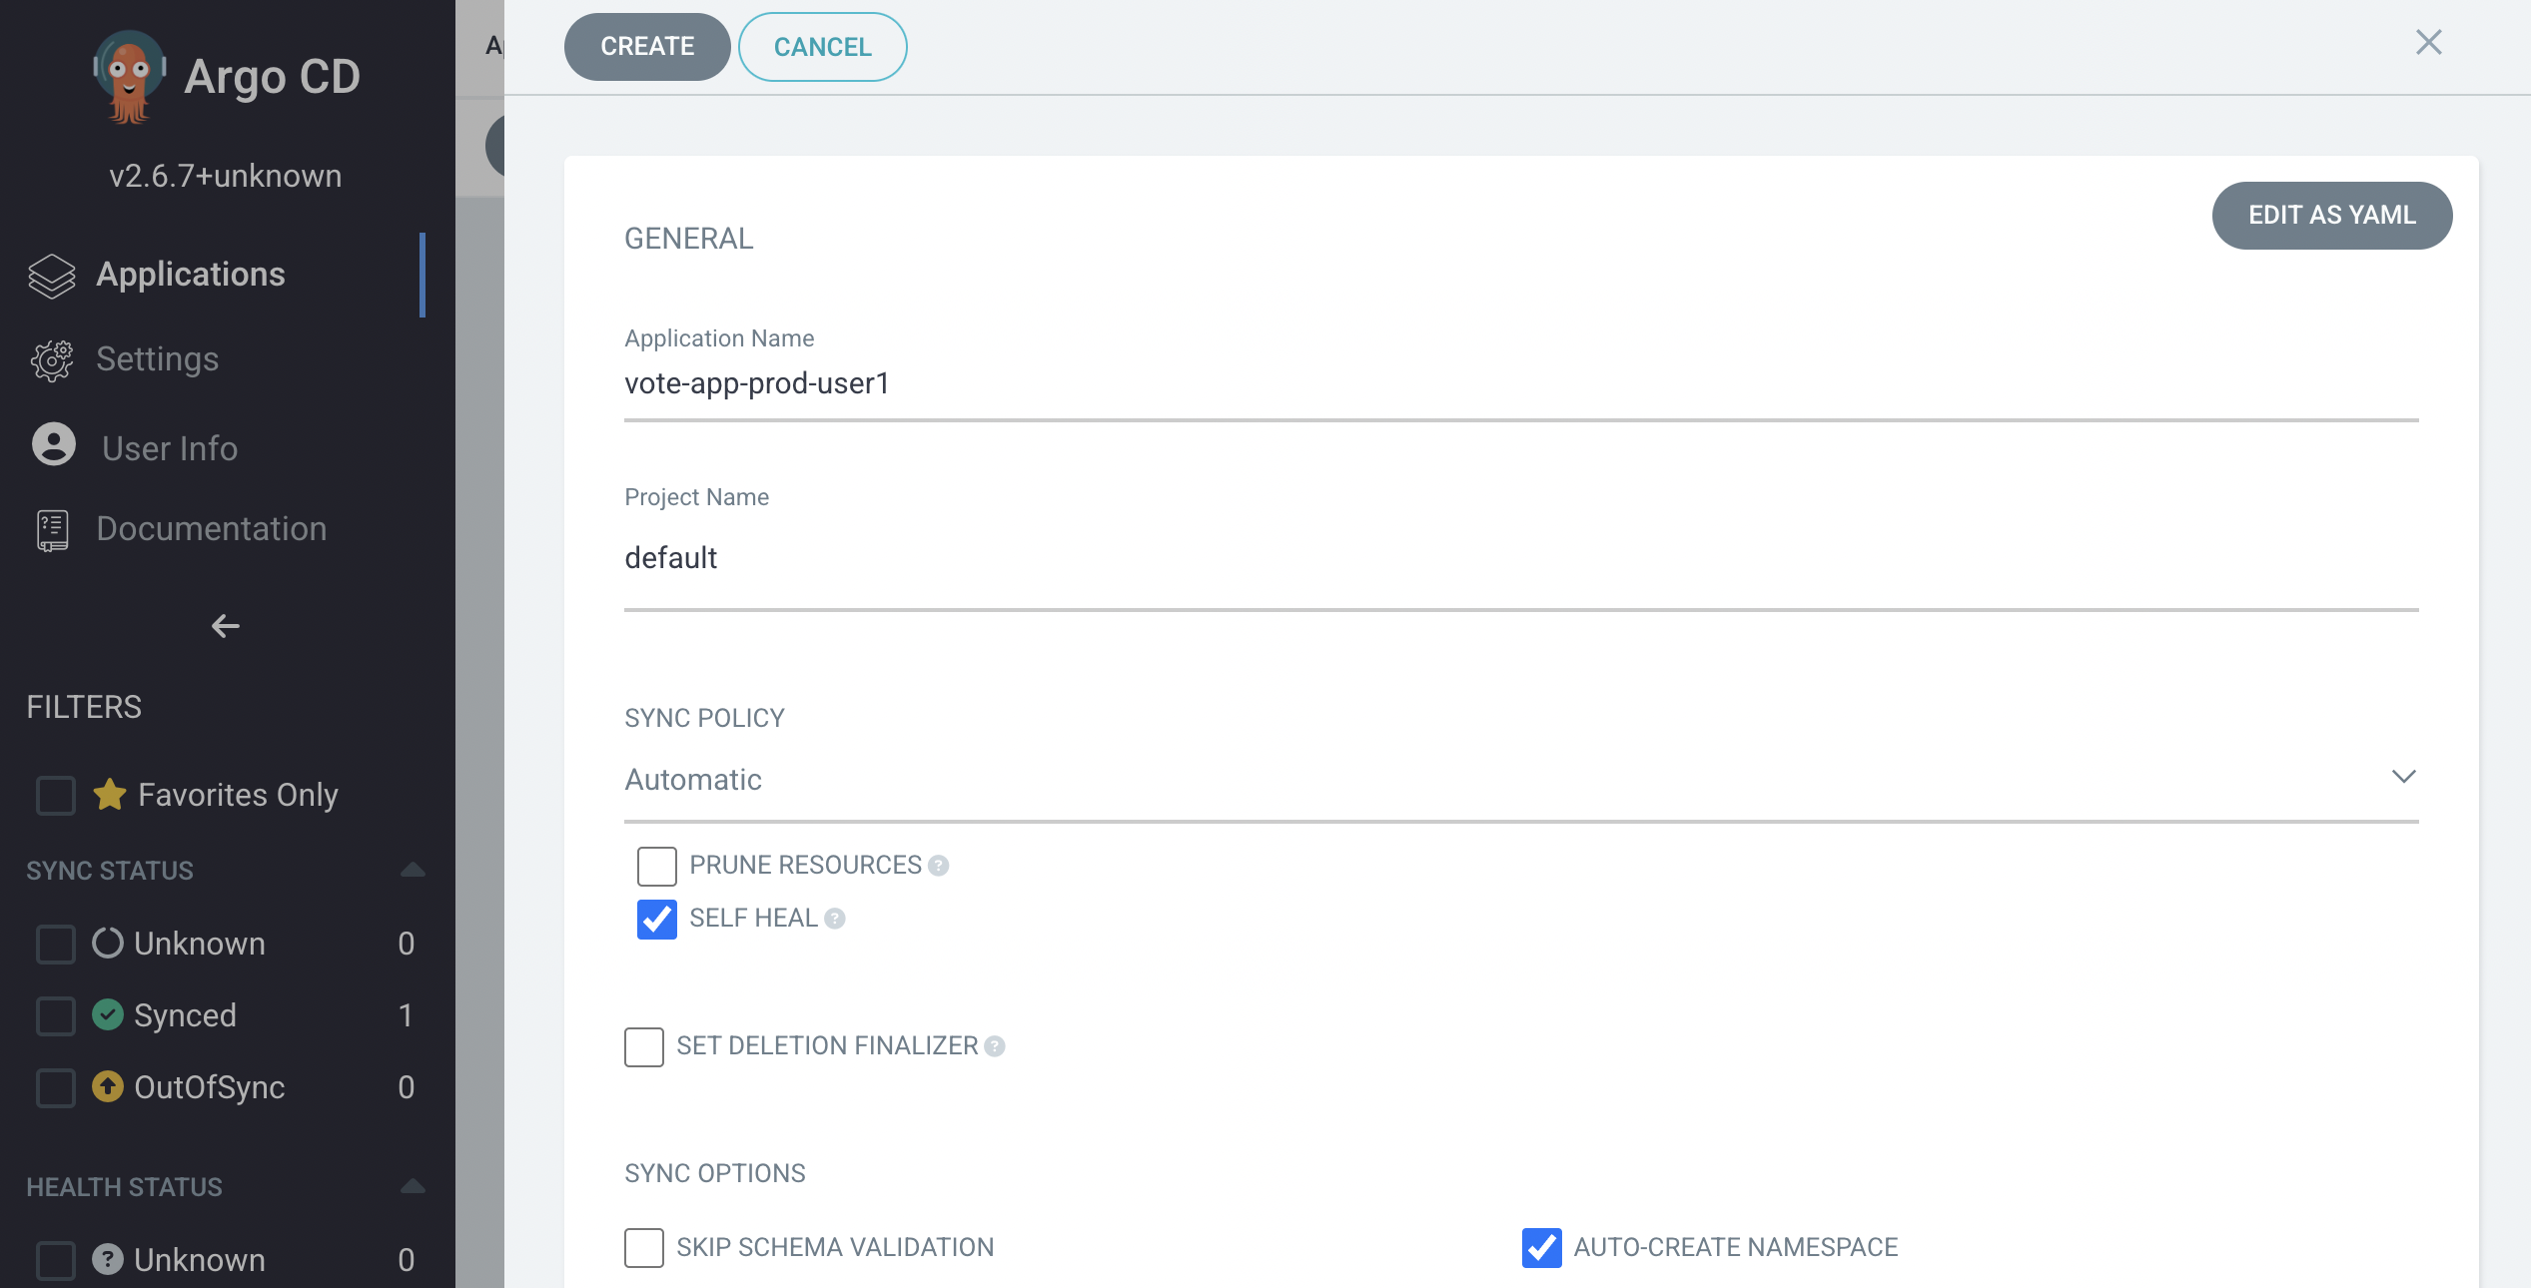Image resolution: width=2531 pixels, height=1288 pixels.
Task: Click the SYNC POLICY label
Action: coord(704,718)
